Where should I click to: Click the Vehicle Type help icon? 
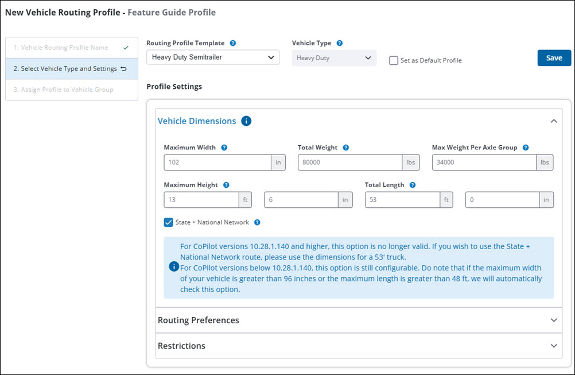tap(339, 42)
